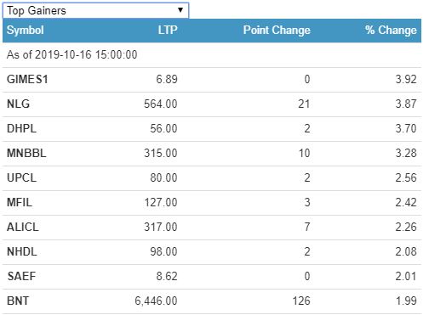Click the MNBBL symbol
This screenshot has width=429, height=315.
(26, 153)
